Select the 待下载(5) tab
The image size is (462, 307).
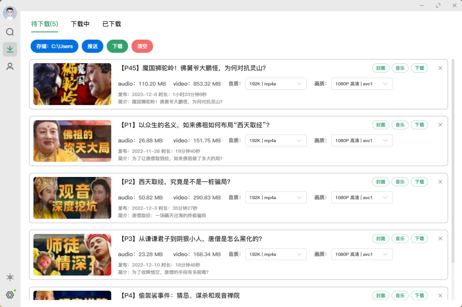pos(44,23)
